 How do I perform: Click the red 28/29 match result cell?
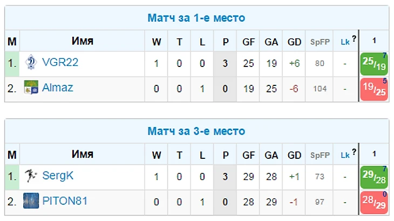pyautogui.click(x=374, y=202)
